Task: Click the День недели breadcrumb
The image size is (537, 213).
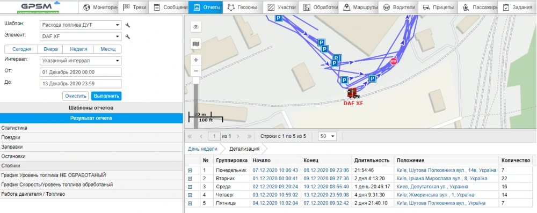Action: (202, 149)
